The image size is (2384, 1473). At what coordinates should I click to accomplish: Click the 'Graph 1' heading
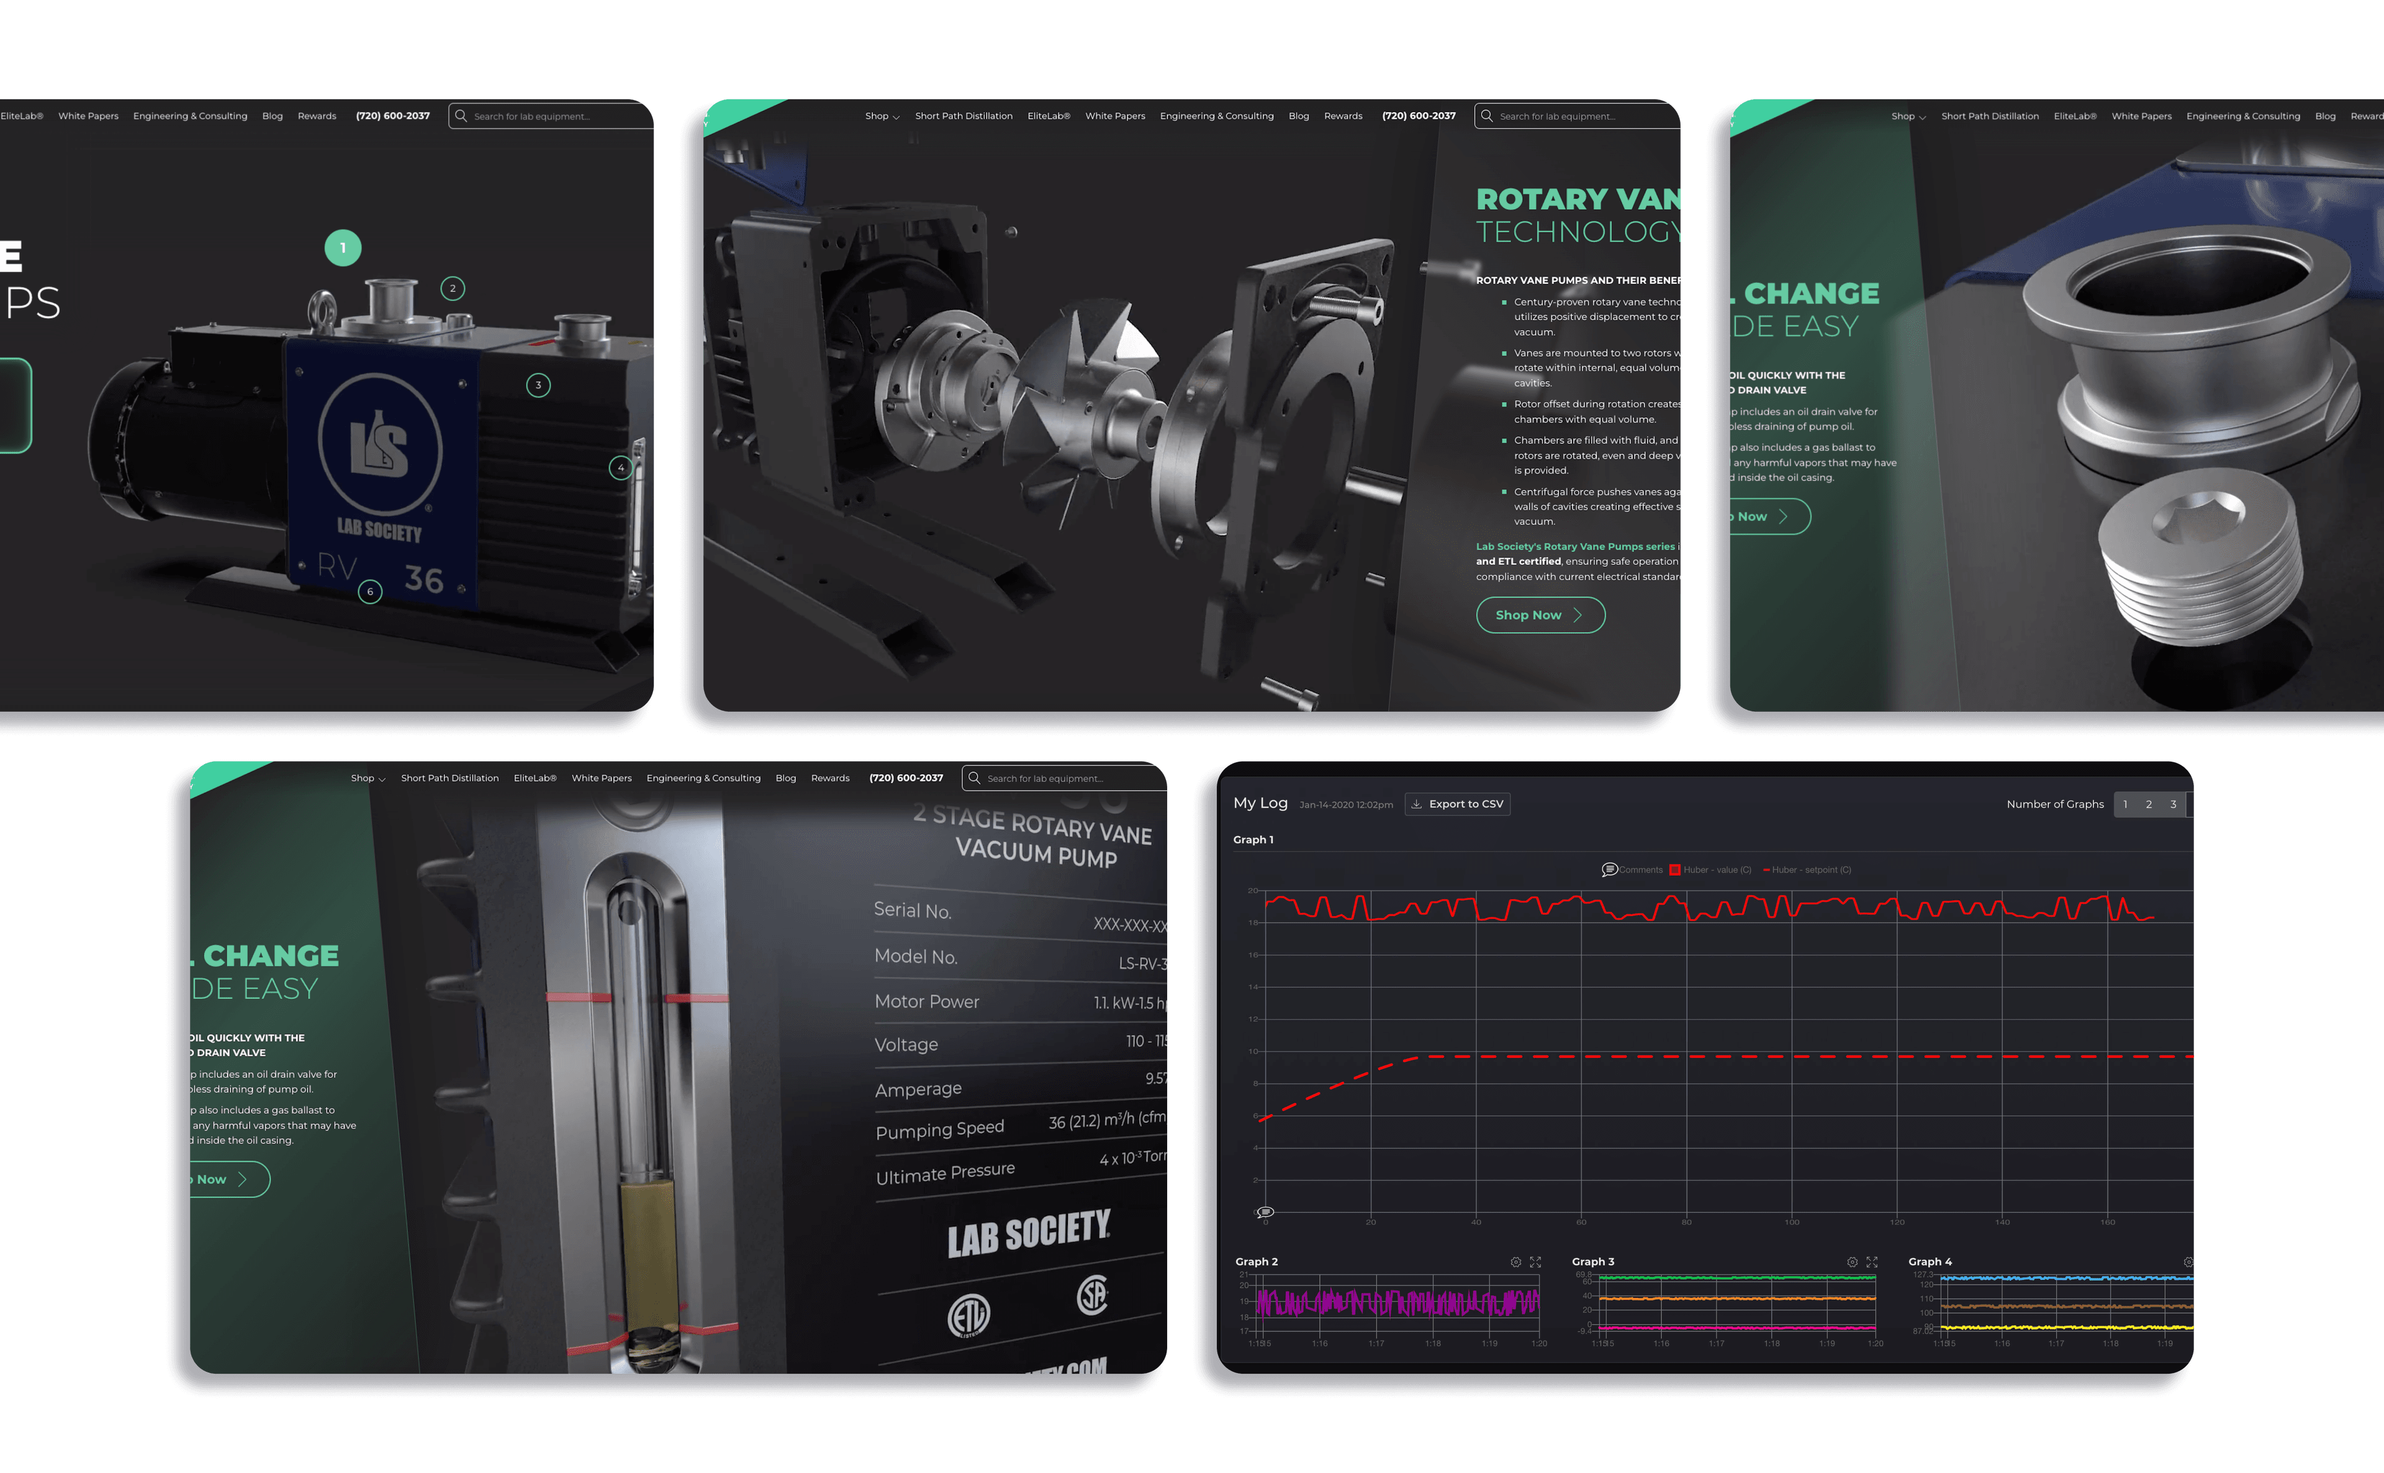tap(1254, 840)
